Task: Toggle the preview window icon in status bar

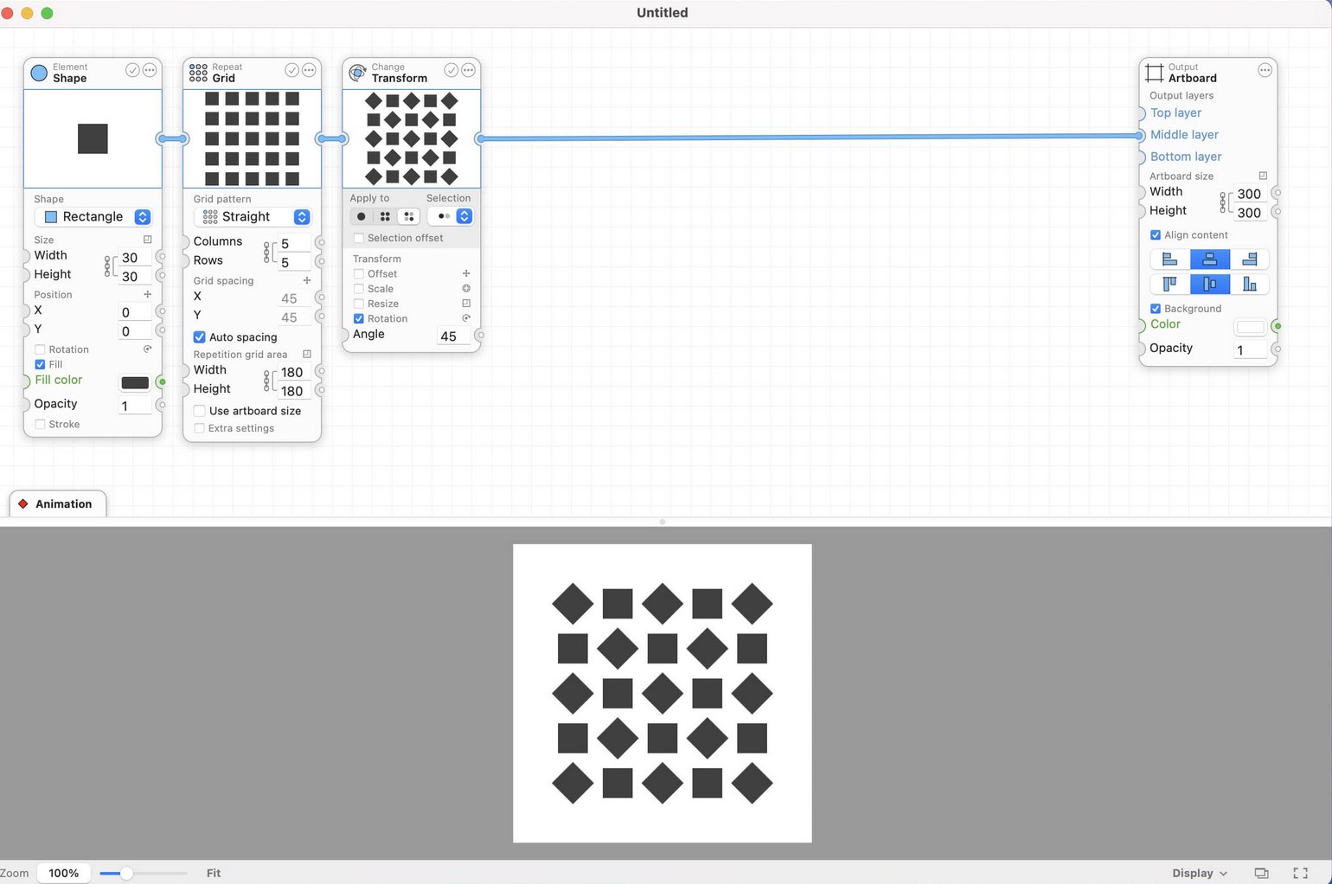Action: [1261, 874]
